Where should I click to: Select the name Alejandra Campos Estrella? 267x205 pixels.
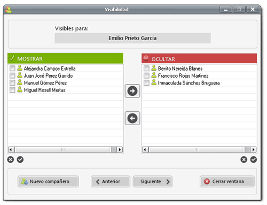coord(50,69)
